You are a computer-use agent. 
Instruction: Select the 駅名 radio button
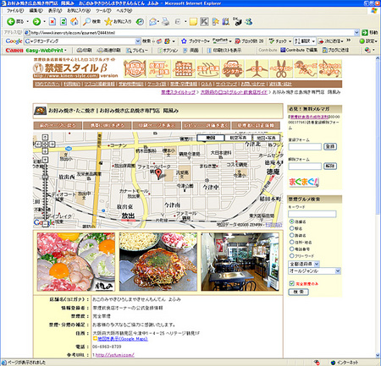[x=292, y=228]
